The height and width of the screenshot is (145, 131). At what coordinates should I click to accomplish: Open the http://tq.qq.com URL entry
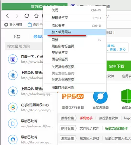(37, 110)
